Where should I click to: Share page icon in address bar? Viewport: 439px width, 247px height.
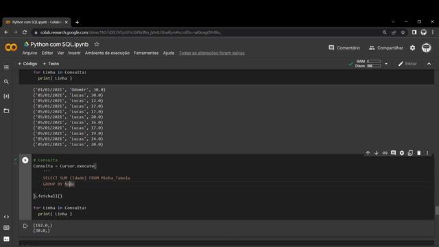(394, 32)
